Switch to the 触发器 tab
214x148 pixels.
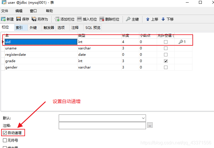(x=49, y=28)
